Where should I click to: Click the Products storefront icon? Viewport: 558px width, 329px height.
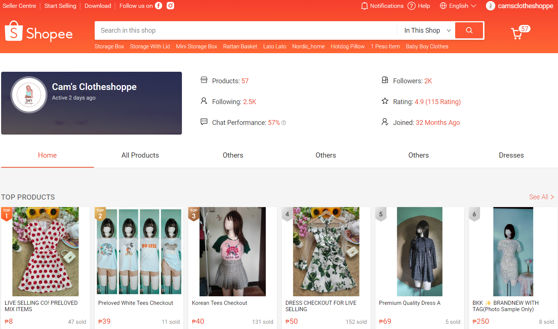(x=204, y=80)
